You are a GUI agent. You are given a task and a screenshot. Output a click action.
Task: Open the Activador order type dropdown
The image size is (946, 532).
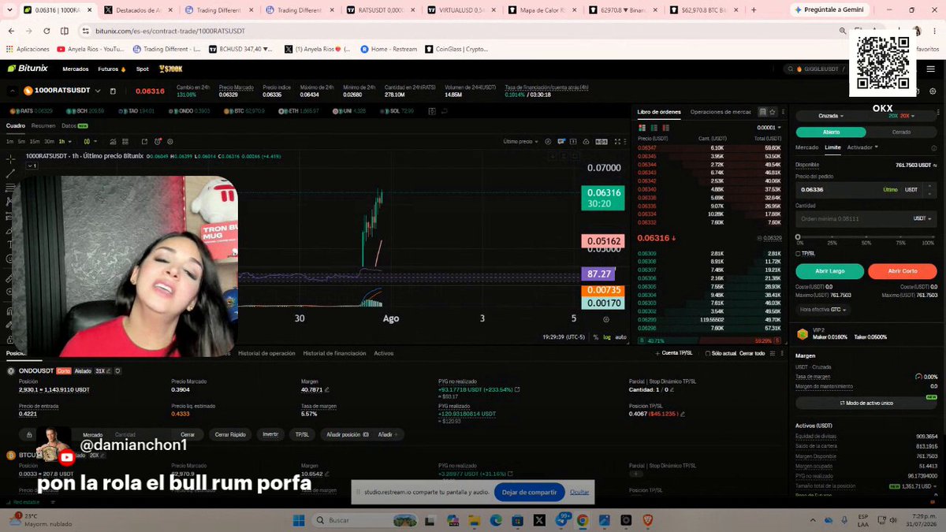862,147
